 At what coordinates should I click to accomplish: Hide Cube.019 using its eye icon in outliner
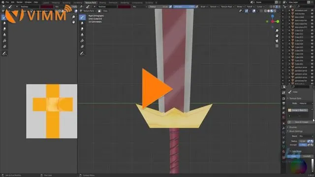tap(312, 30)
